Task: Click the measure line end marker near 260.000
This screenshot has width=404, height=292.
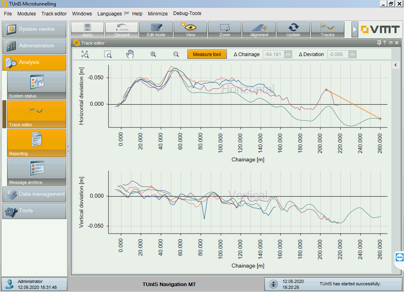Action: coord(380,119)
